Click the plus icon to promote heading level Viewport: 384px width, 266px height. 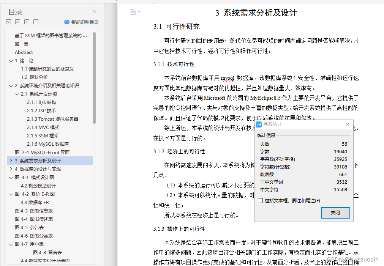pos(27,22)
